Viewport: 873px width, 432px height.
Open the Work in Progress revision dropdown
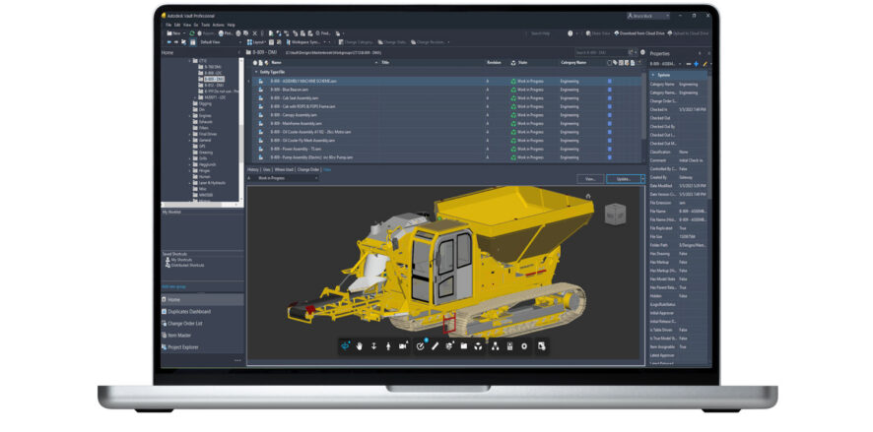(286, 178)
